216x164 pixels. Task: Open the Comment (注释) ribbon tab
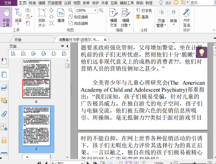67,3
